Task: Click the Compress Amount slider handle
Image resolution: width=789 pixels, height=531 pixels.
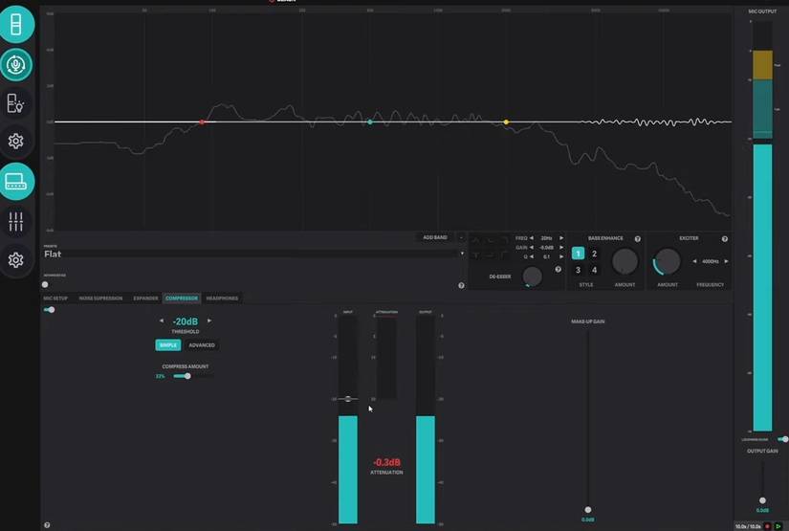Action: point(187,376)
